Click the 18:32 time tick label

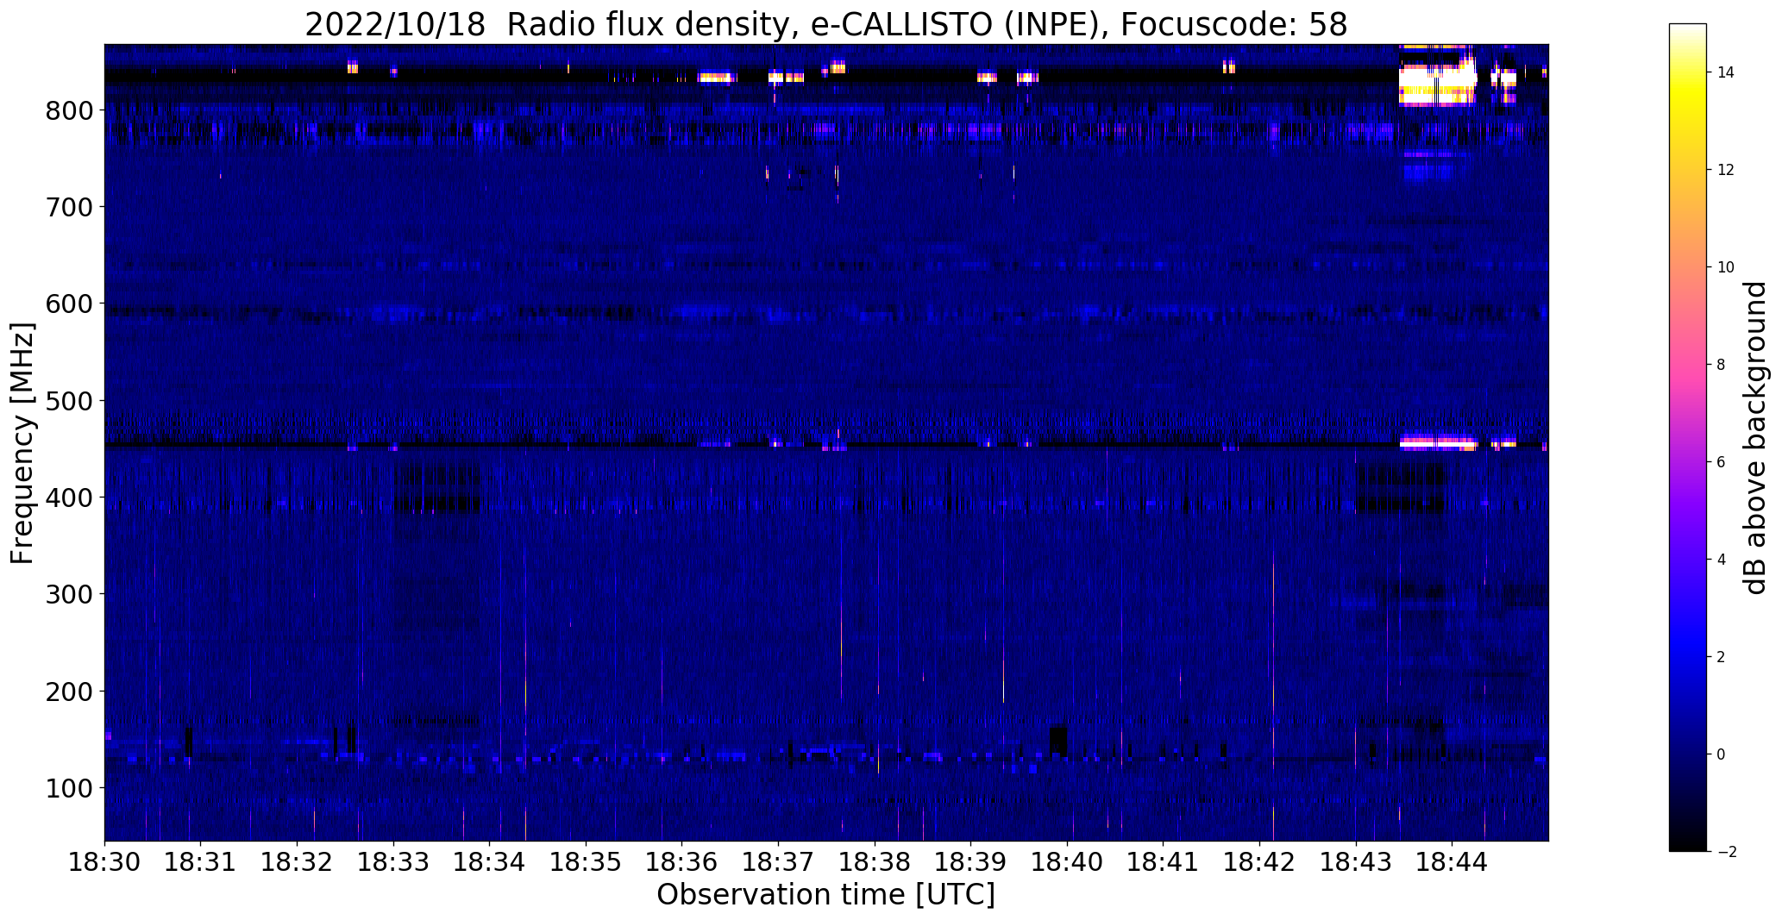pos(298,861)
